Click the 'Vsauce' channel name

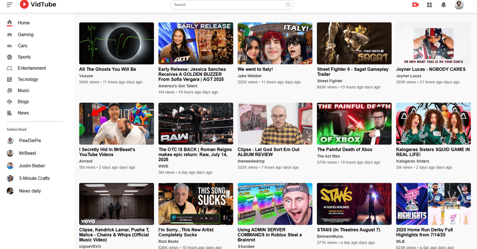click(x=86, y=76)
